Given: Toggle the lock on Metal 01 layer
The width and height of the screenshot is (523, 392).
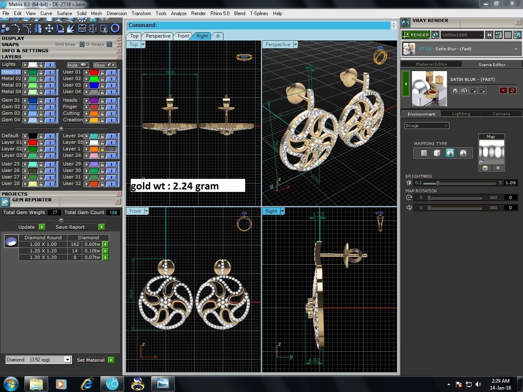Looking at the screenshot, I should pos(41,72).
